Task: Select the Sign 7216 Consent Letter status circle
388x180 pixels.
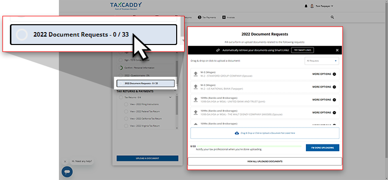Action: 121,60
